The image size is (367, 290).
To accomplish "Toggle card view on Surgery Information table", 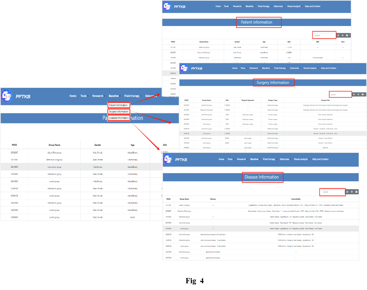I will pos(354,95).
